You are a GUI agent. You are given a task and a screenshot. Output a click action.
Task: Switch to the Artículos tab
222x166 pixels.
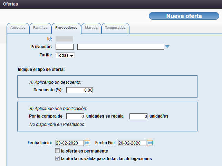(x=18, y=28)
